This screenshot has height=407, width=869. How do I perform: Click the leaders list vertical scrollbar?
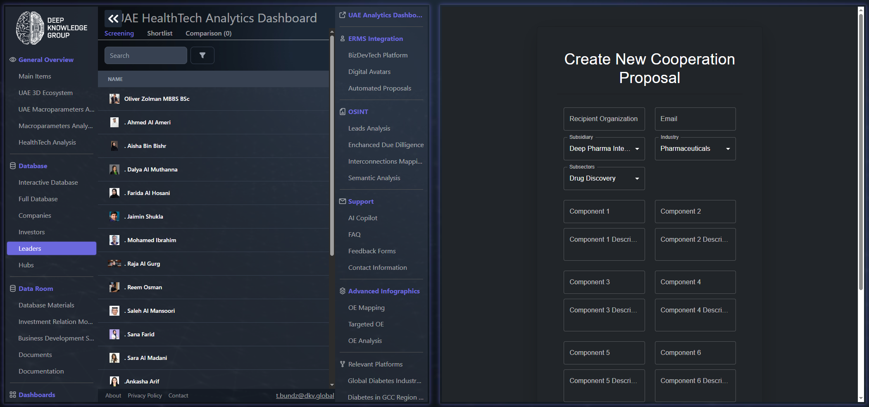332,145
